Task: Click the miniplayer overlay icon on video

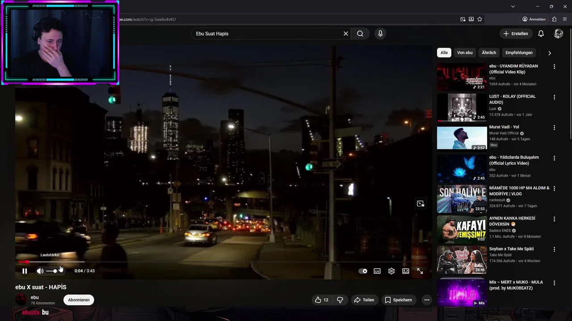Action: pyautogui.click(x=421, y=204)
